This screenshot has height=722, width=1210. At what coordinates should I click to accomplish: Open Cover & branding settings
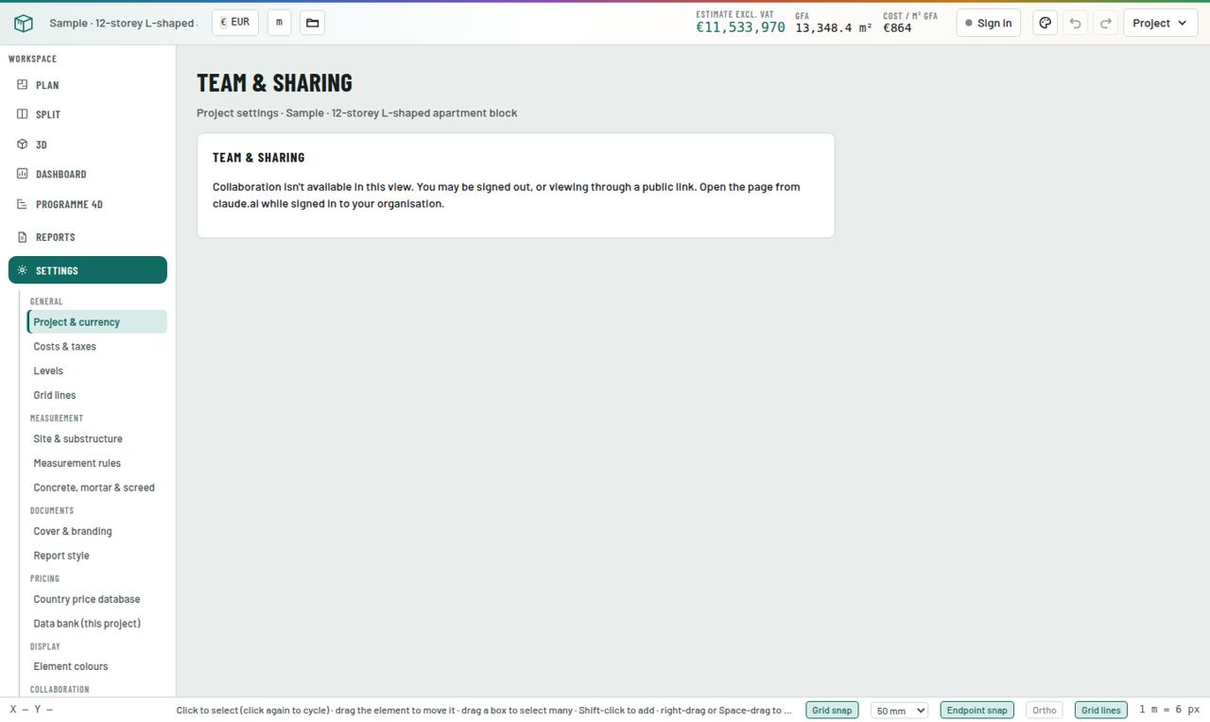(97, 532)
